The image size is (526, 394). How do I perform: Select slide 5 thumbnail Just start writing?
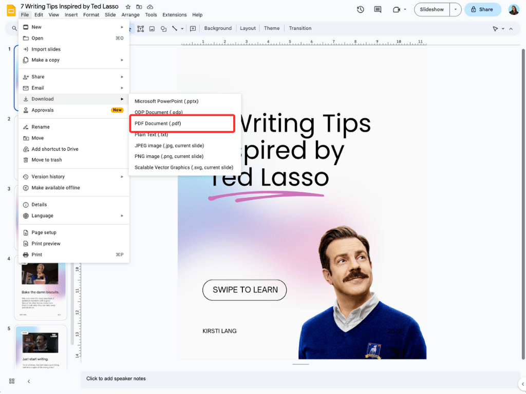coord(41,347)
